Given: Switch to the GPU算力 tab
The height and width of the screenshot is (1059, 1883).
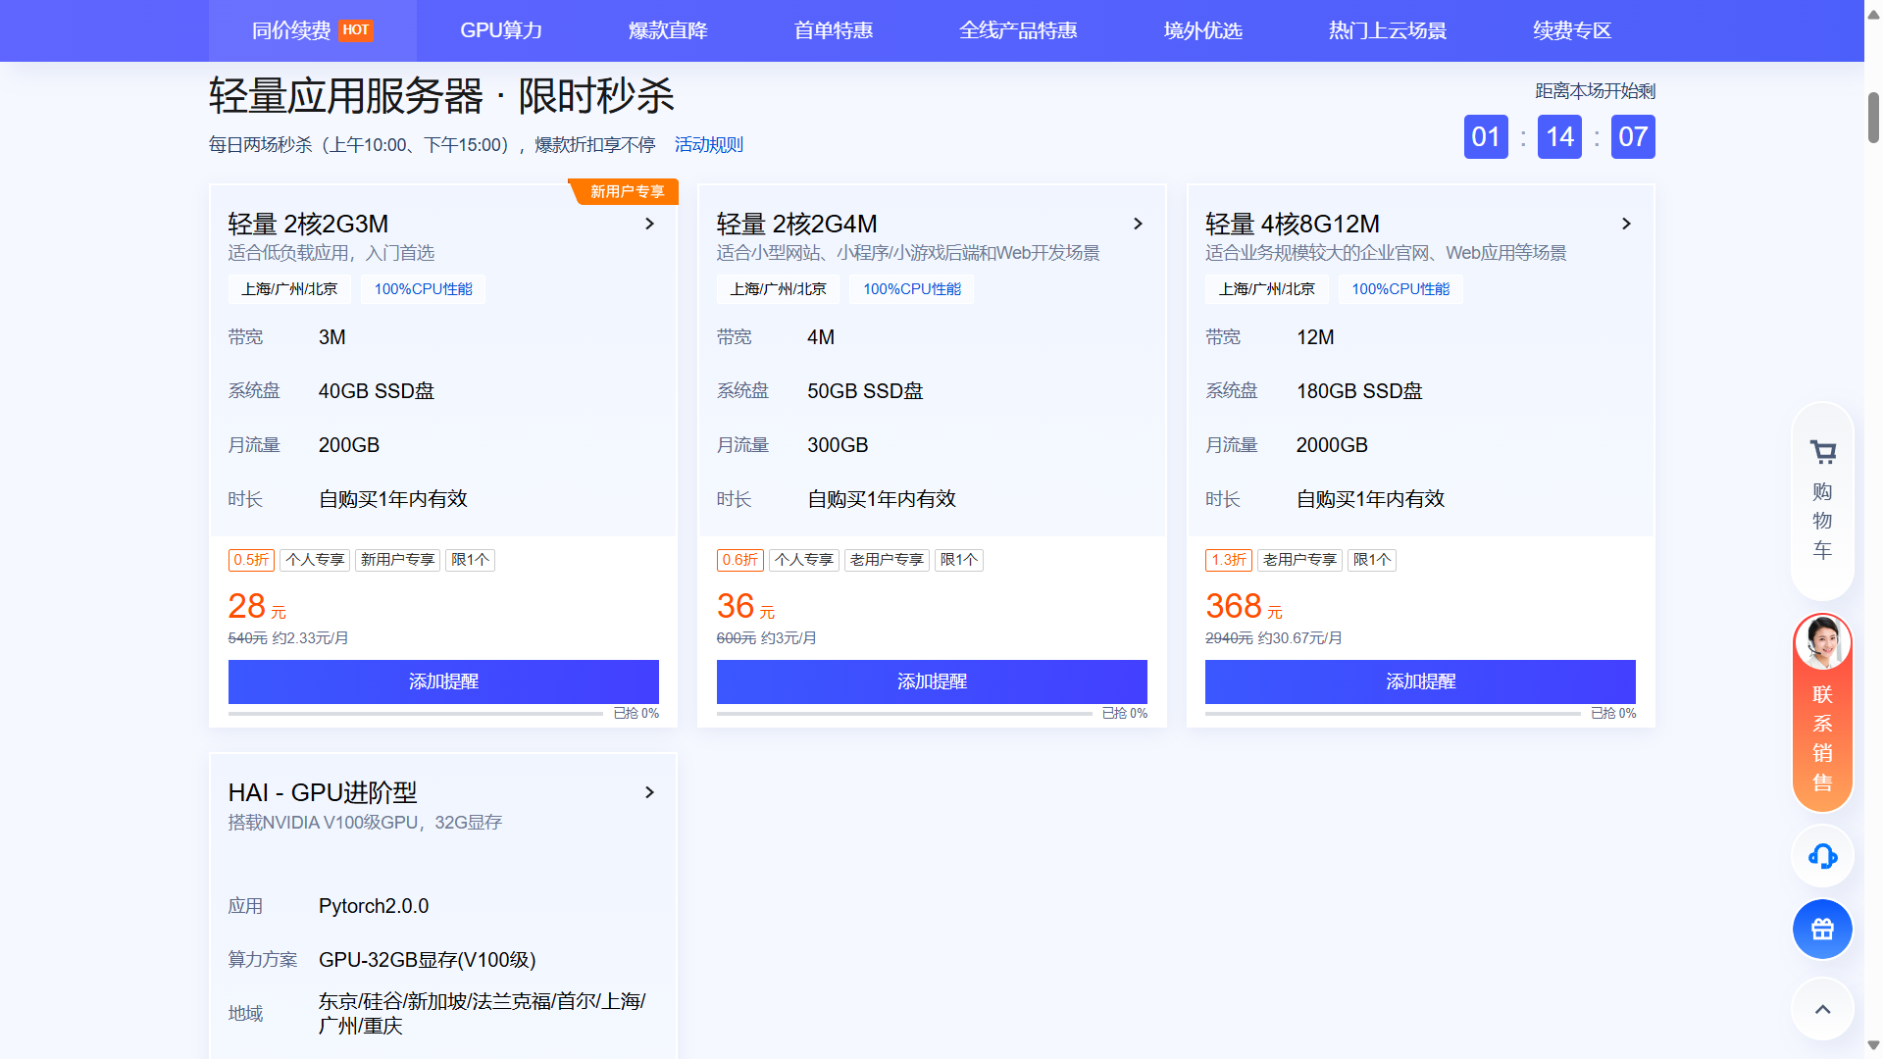Looking at the screenshot, I should click(501, 30).
